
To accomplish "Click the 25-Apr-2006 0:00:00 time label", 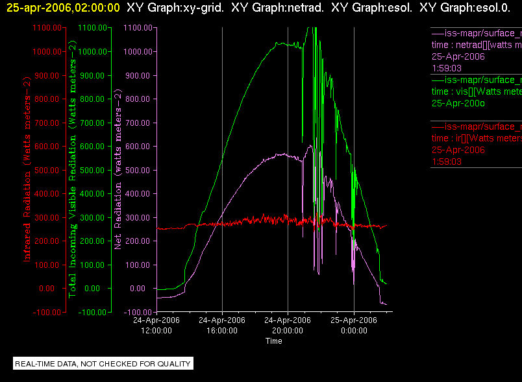I will pos(354,325).
